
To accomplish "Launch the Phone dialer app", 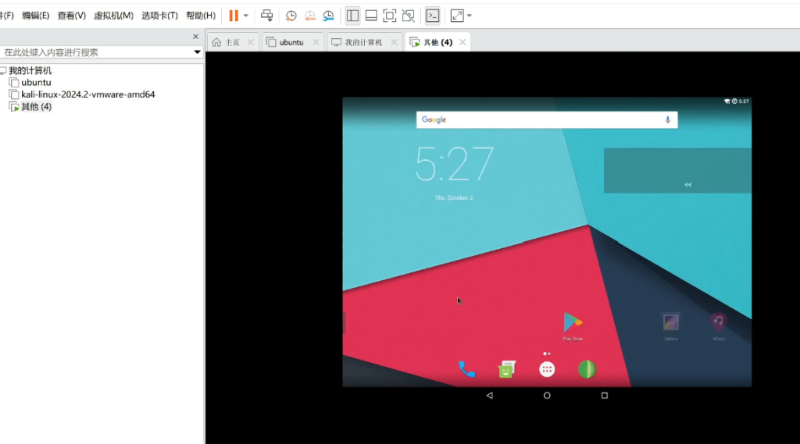I will tap(466, 369).
